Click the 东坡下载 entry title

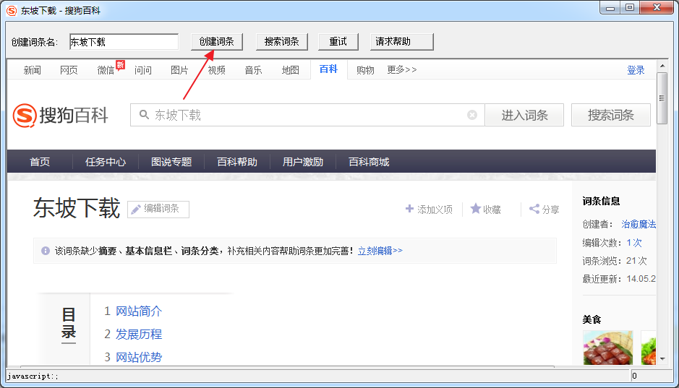[x=77, y=208]
